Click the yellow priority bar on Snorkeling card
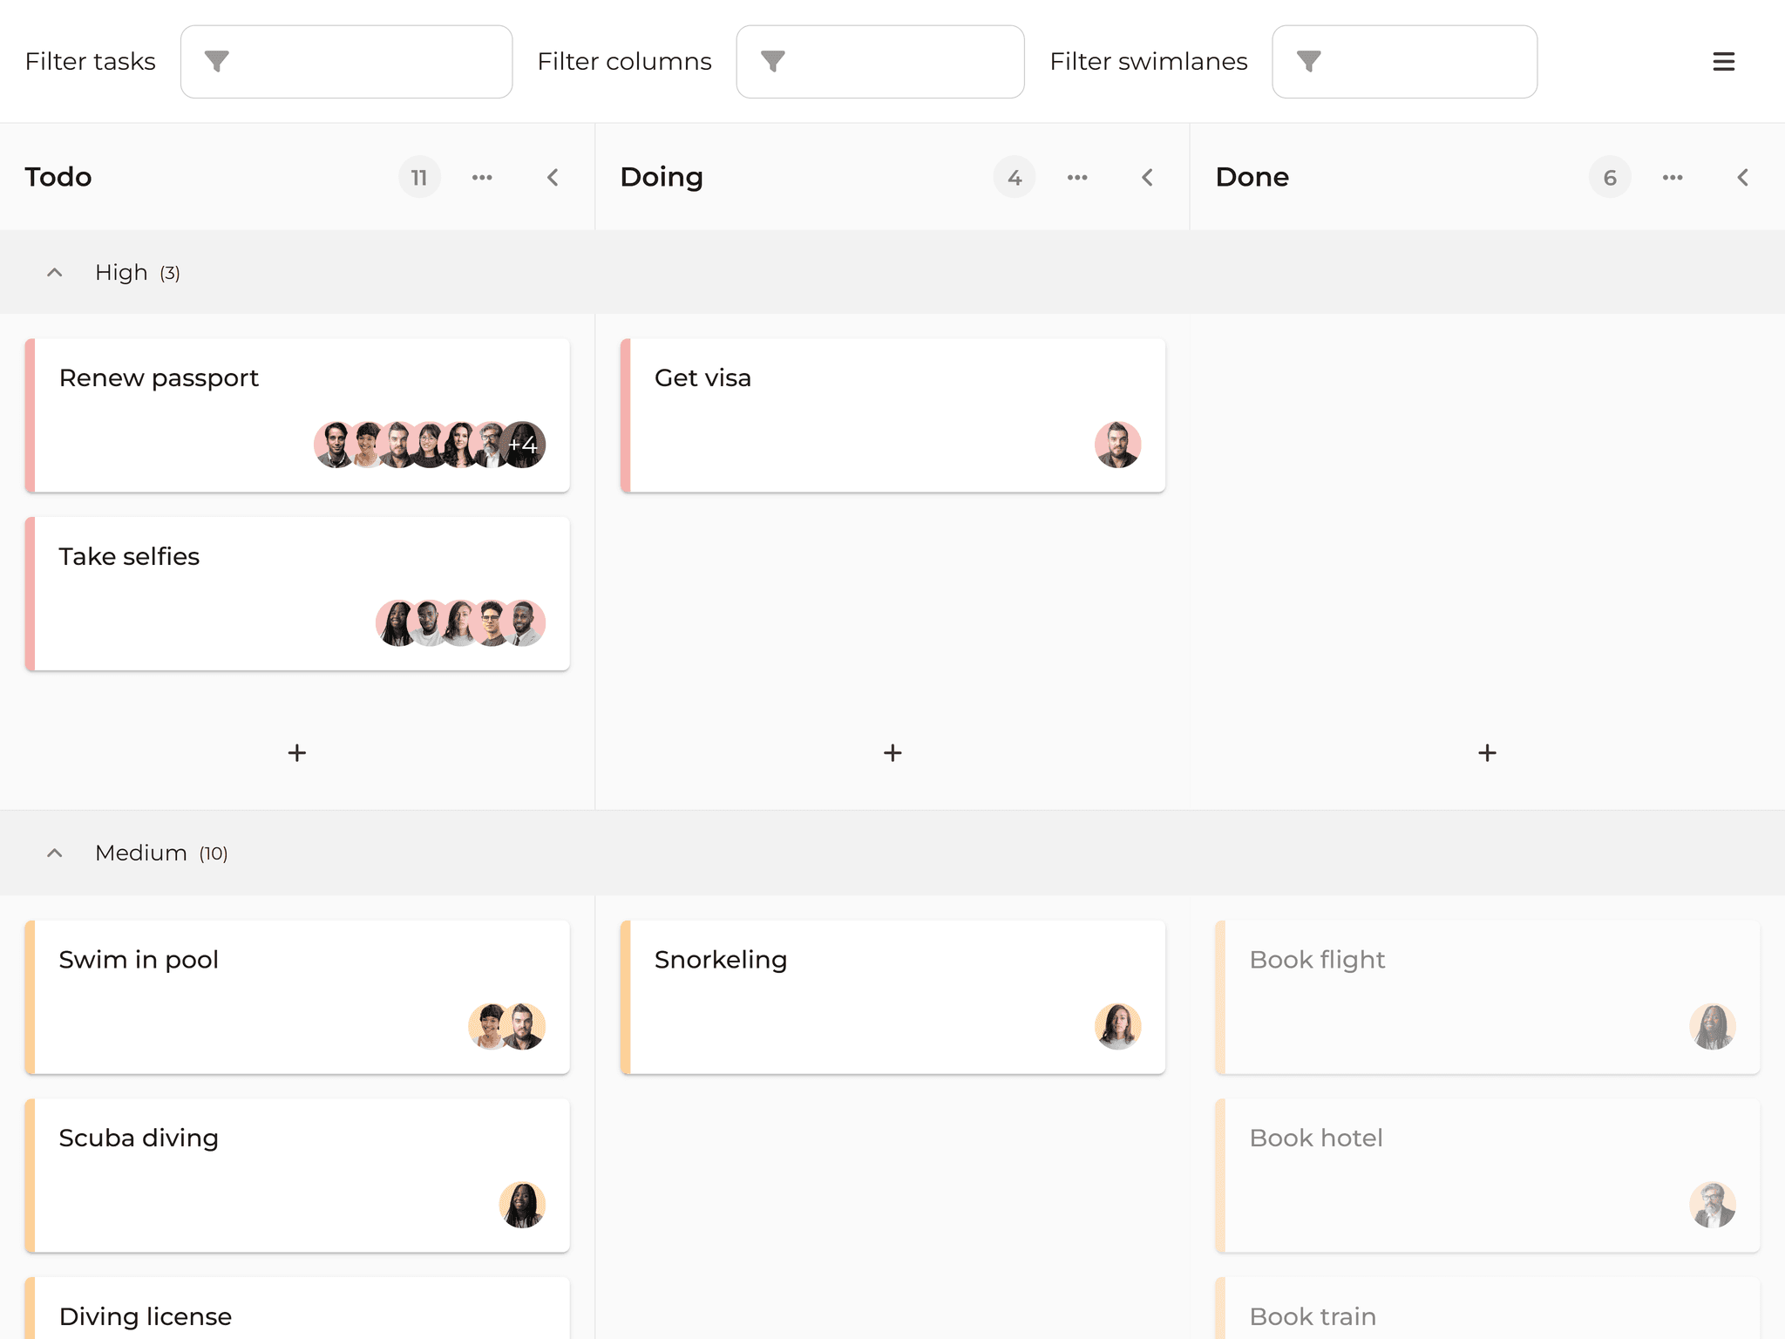The height and width of the screenshot is (1339, 1785). 624,997
